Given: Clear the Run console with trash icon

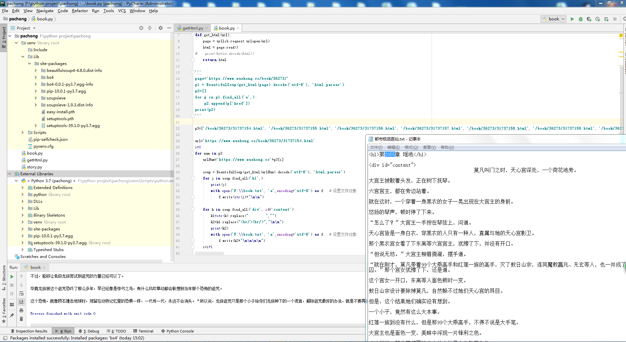Looking at the screenshot, I should tap(21, 319).
